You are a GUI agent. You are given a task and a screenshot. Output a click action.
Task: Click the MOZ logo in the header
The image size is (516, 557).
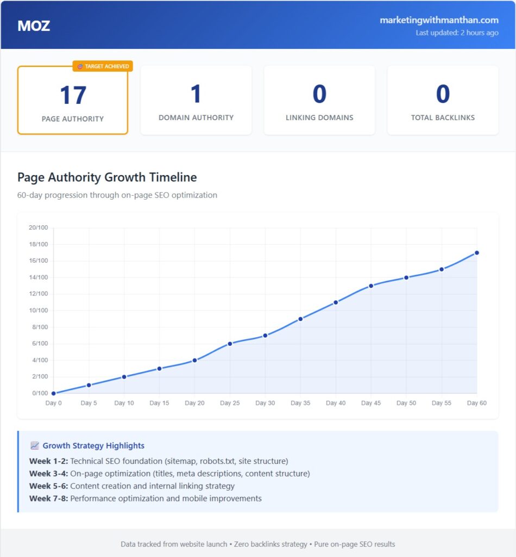click(34, 26)
